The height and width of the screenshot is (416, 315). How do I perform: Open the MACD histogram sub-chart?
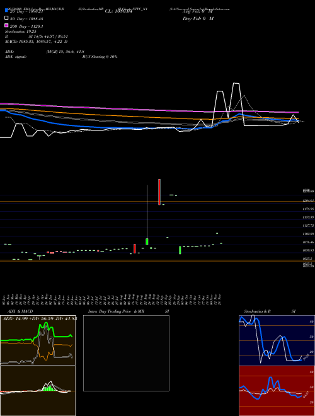[38, 391]
